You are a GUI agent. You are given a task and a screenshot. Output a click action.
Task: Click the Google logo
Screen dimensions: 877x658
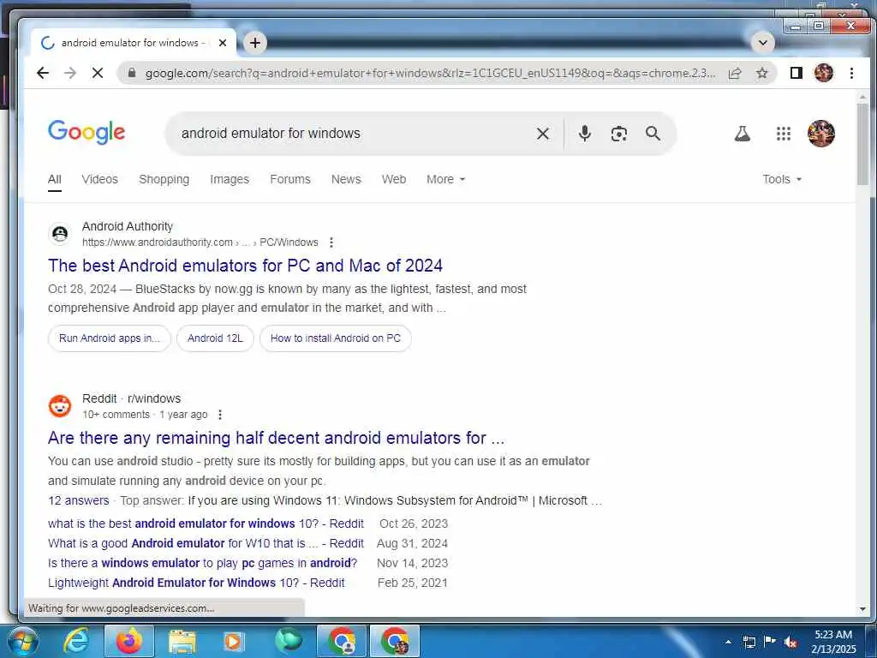click(87, 133)
